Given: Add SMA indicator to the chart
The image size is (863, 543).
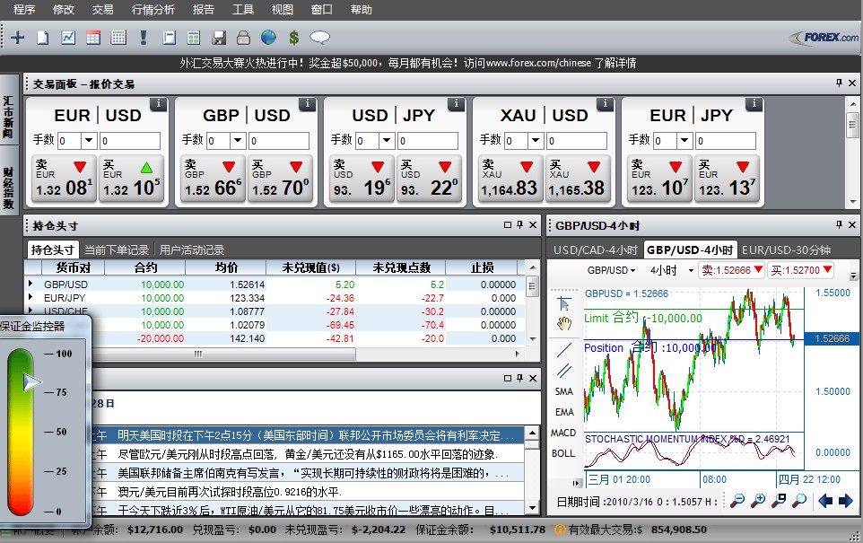Looking at the screenshot, I should [x=564, y=391].
